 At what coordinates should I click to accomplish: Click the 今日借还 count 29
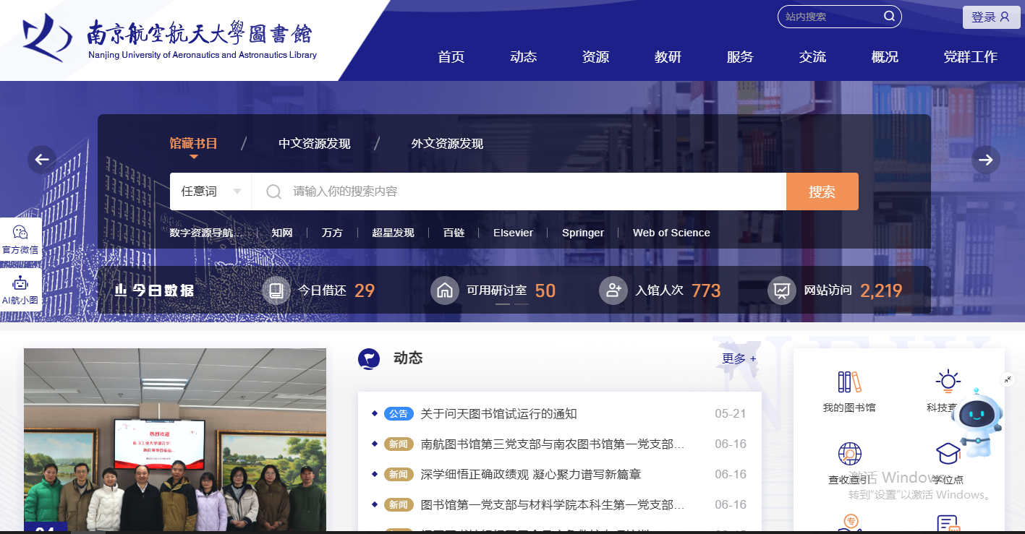pyautogui.click(x=365, y=290)
